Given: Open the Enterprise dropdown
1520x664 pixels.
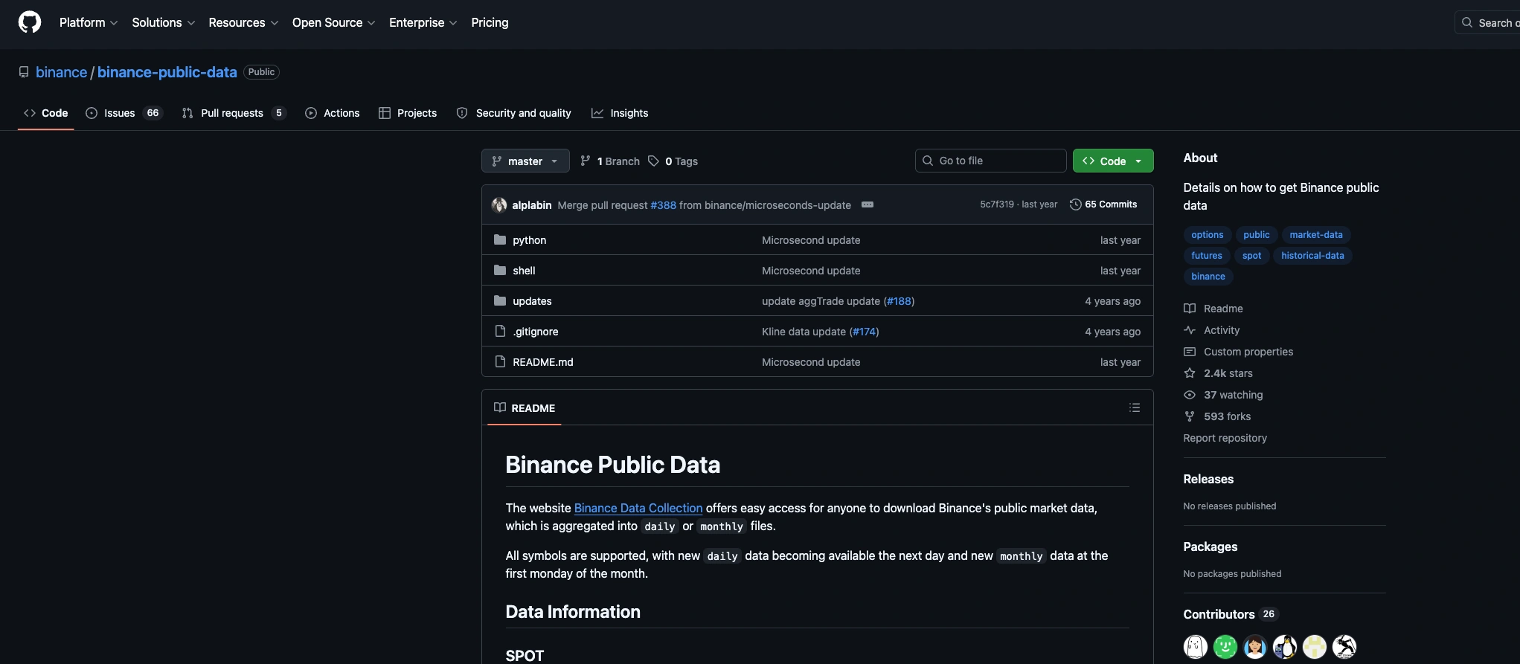Looking at the screenshot, I should point(423,22).
